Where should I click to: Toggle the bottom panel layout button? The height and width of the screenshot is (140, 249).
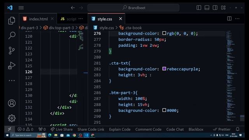[207, 8]
